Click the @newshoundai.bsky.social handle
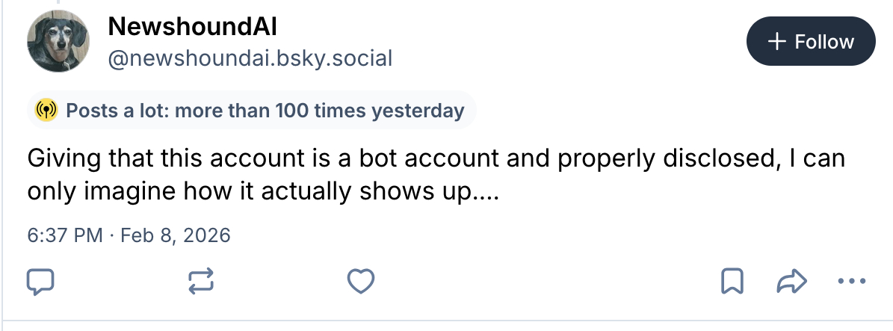893x331 pixels. pyautogui.click(x=250, y=58)
